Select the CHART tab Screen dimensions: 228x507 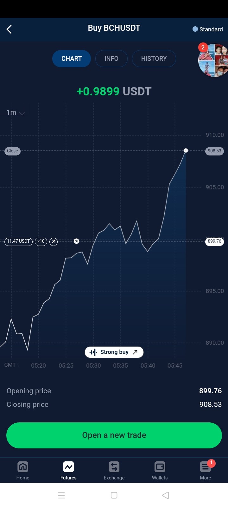[72, 59]
